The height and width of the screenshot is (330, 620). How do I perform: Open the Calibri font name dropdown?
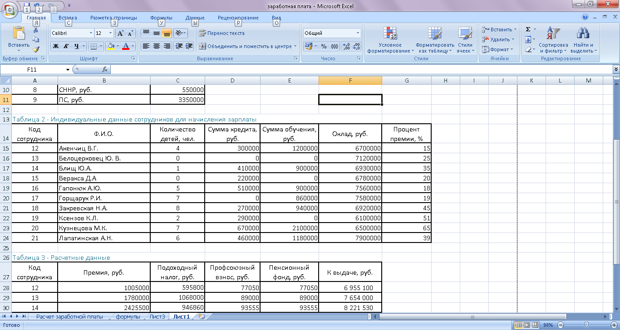coord(90,33)
